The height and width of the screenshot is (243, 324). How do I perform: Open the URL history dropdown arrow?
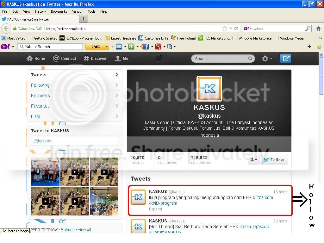pyautogui.click(x=231, y=28)
